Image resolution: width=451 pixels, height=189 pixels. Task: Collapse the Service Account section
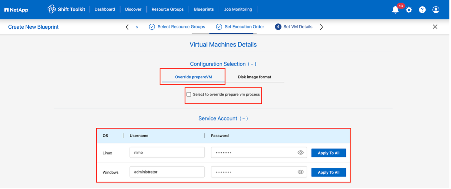(244, 118)
